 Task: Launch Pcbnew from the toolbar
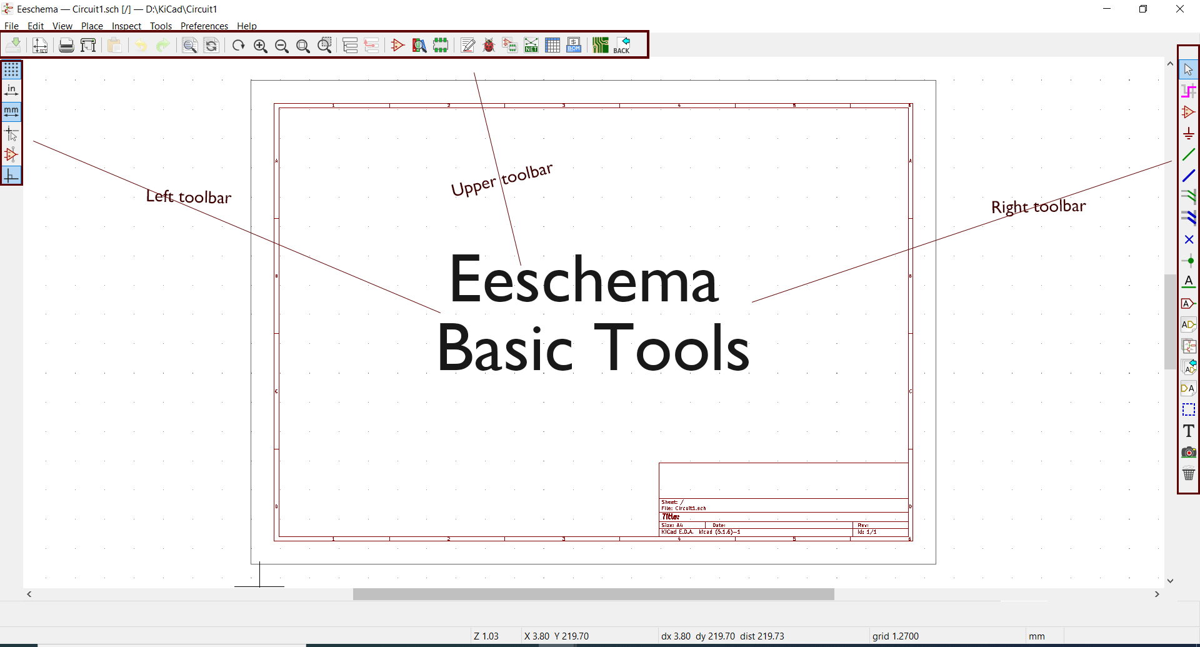(601, 44)
